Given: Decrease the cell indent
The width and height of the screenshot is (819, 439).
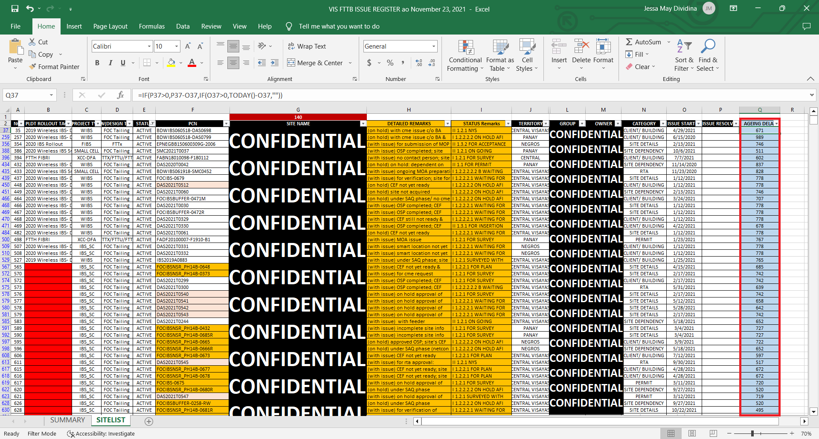Looking at the screenshot, I should pyautogui.click(x=262, y=63).
